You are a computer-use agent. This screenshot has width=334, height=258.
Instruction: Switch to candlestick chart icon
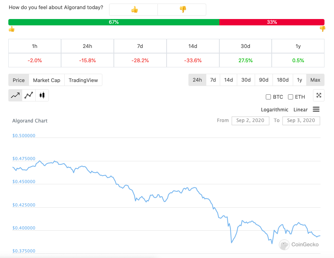tap(42, 95)
